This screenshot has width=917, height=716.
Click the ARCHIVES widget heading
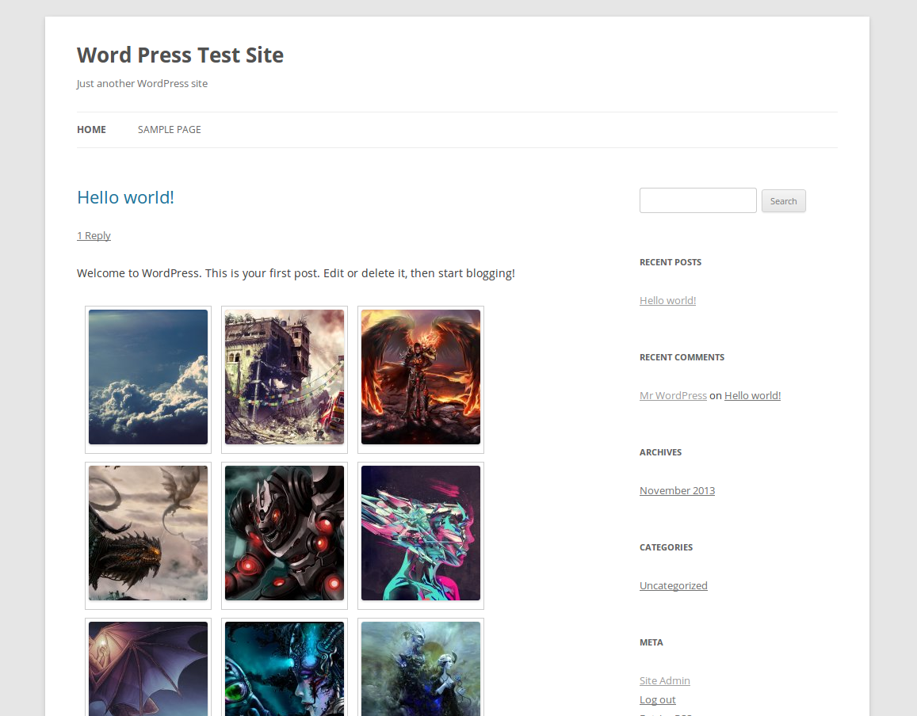coord(660,452)
